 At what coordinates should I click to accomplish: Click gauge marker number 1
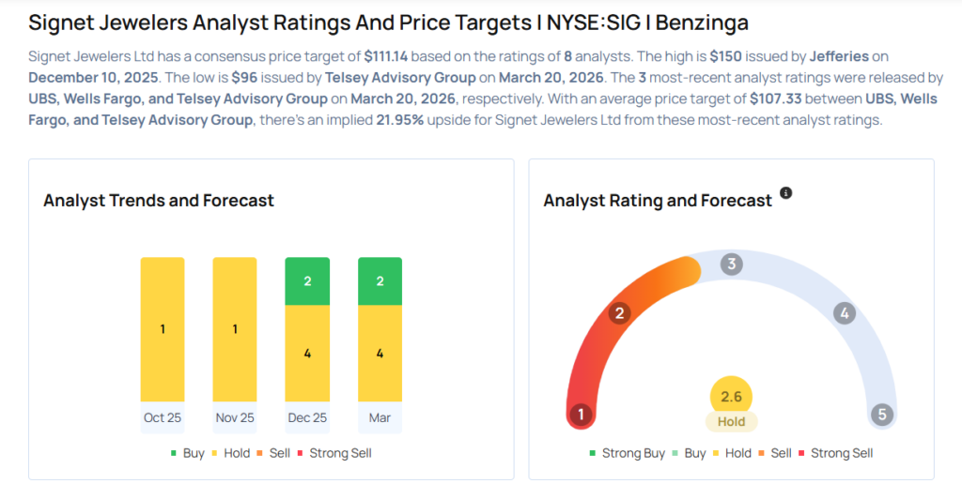[581, 415]
